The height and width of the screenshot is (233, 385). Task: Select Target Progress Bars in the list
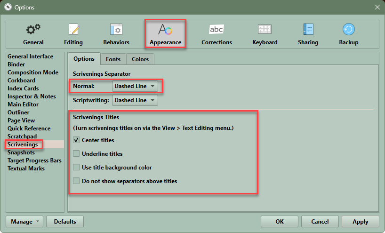[x=35, y=161]
